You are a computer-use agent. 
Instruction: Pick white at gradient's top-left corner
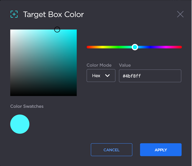coord(11,30)
